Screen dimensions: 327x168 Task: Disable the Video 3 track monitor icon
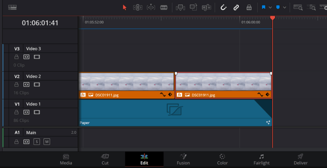coord(37,57)
